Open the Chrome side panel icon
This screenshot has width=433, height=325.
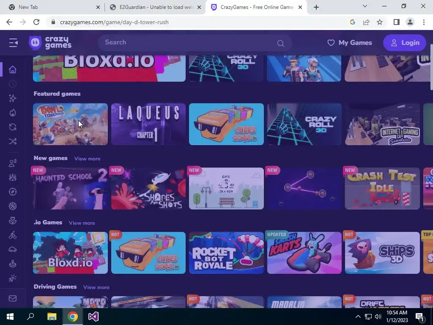click(397, 22)
